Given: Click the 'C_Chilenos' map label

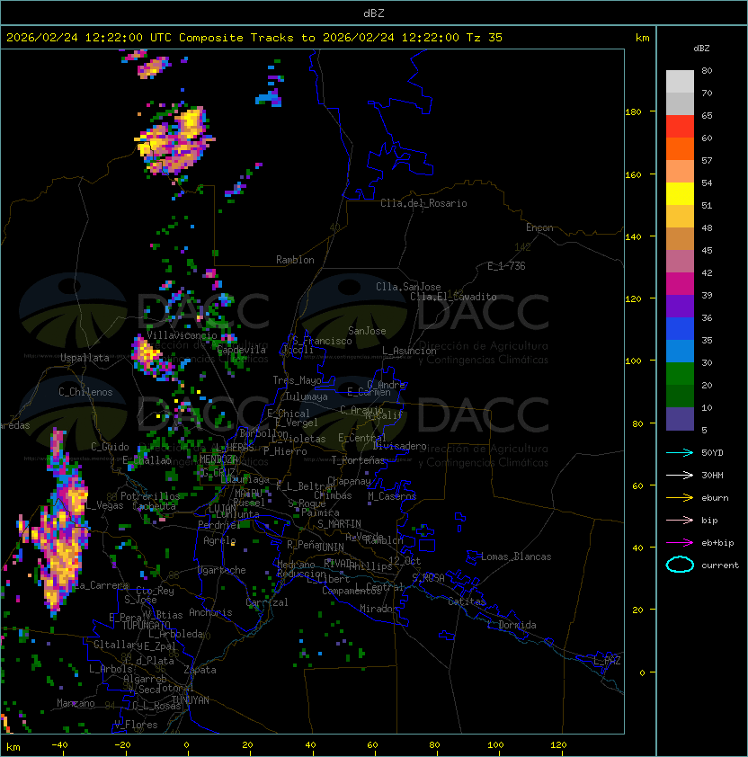Looking at the screenshot, I should 85,392.
